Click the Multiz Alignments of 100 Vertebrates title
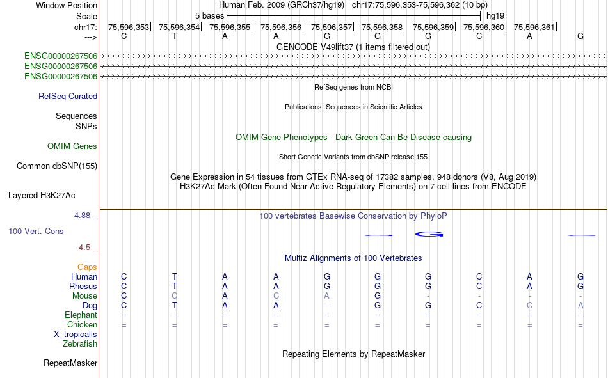608x378 pixels. (x=353, y=258)
